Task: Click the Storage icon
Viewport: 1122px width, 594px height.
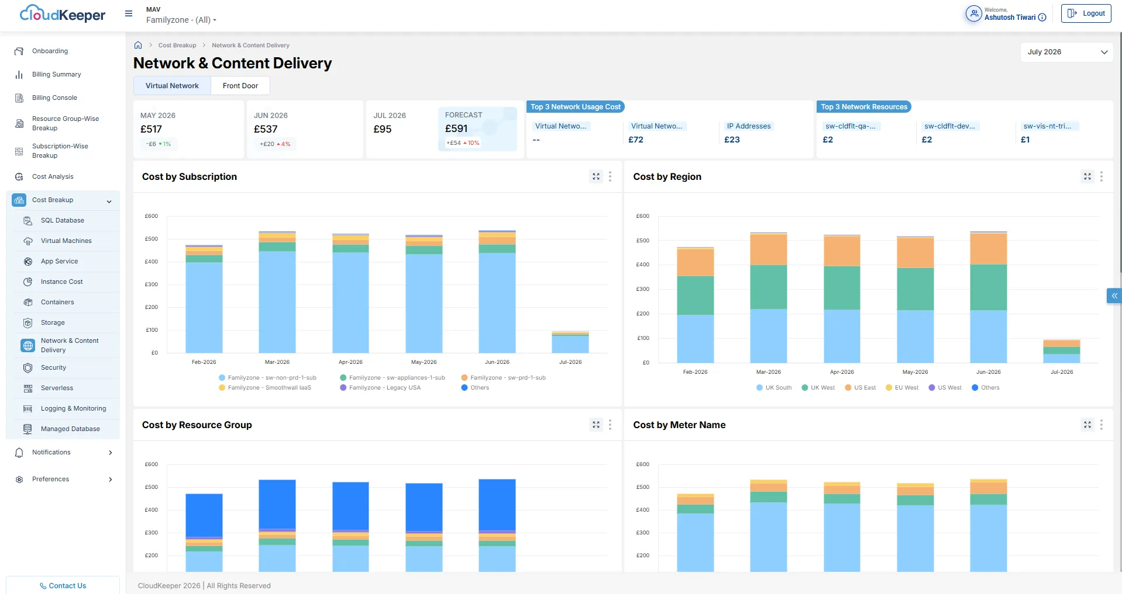Action: click(28, 323)
